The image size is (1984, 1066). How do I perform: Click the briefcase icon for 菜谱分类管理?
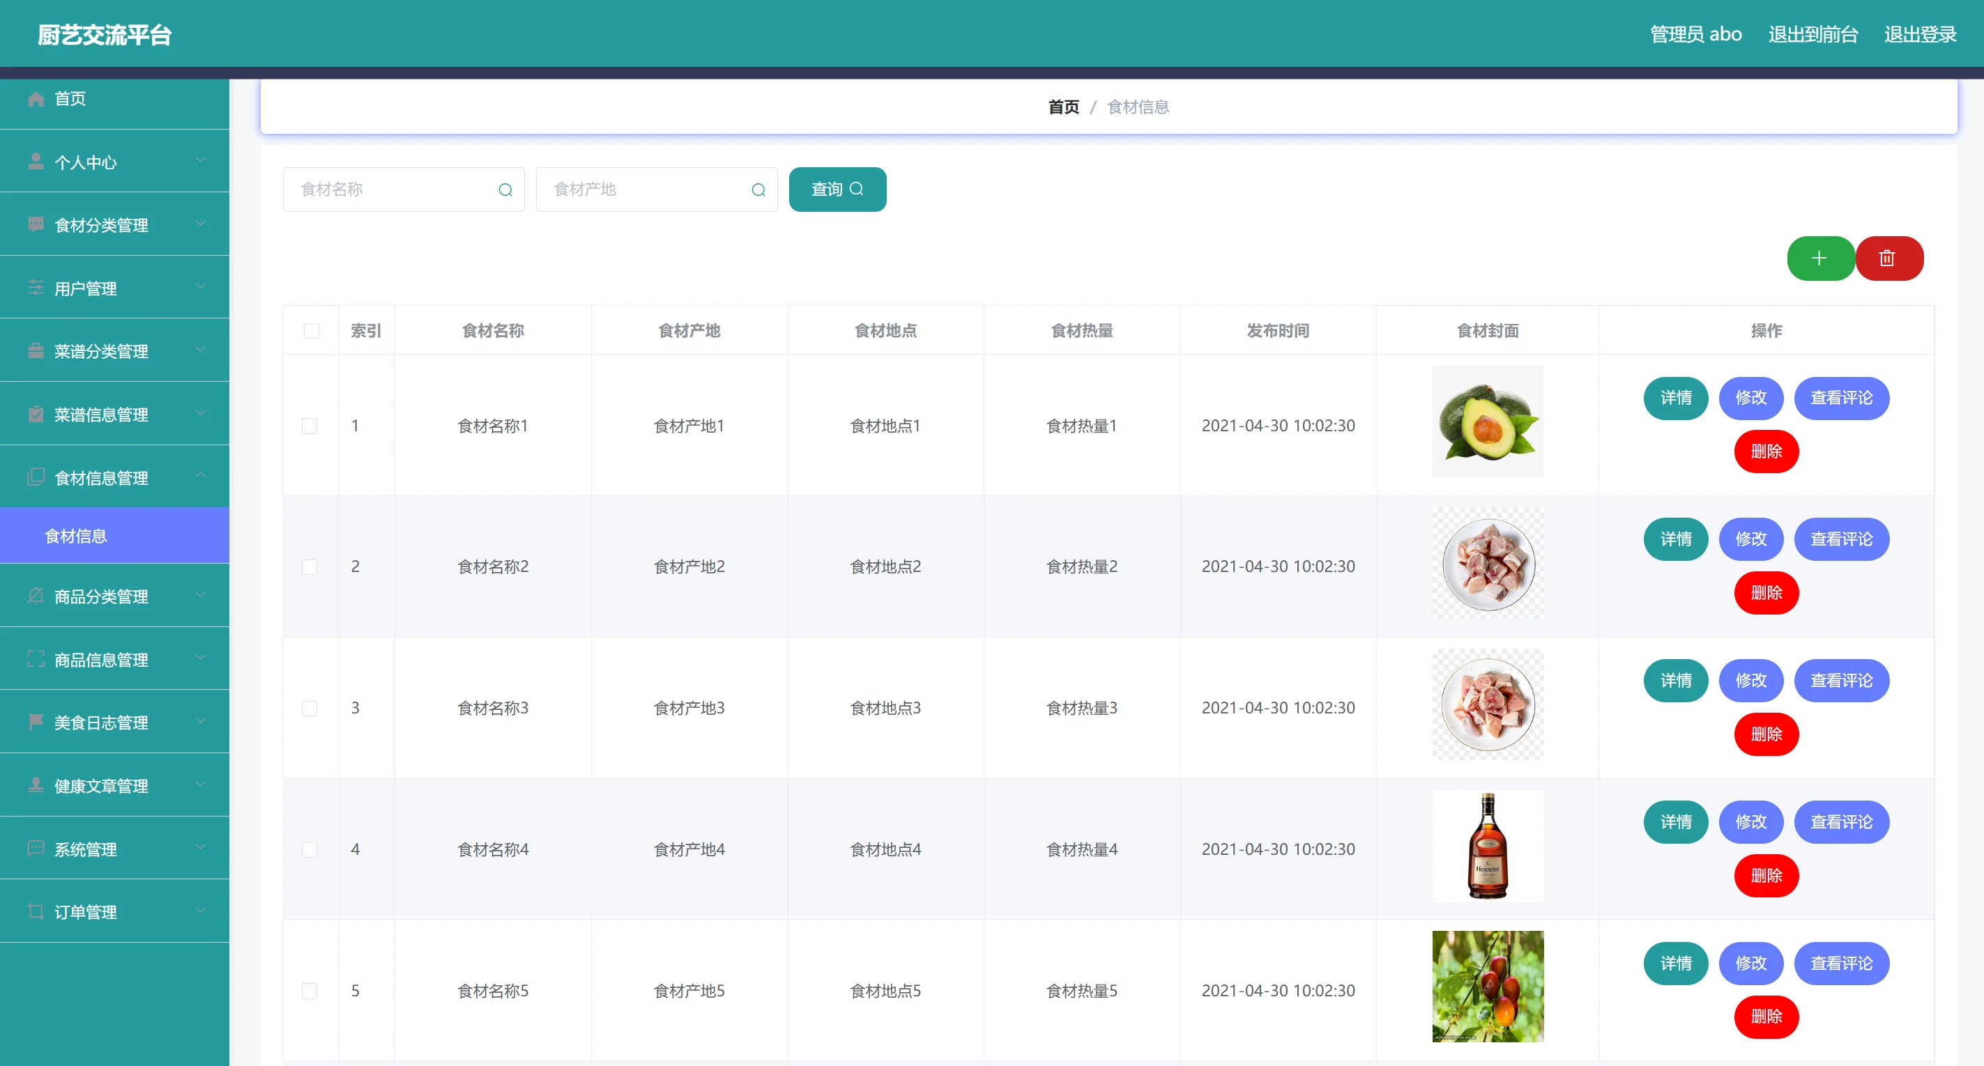click(36, 351)
